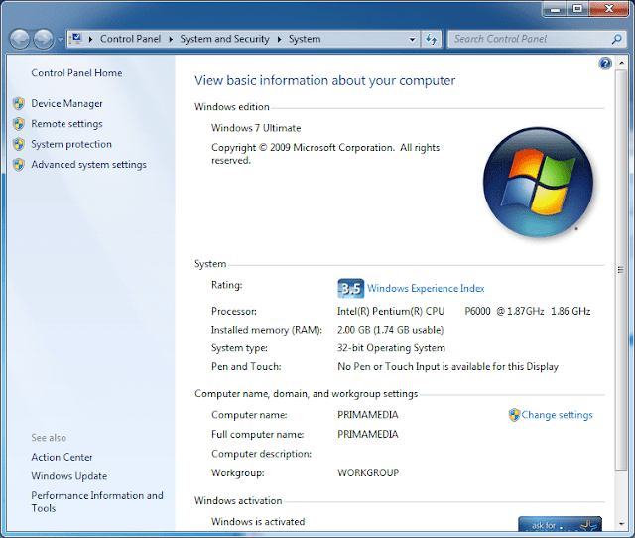635x538 pixels.
Task: Open Advanced system settings link
Action: coord(88,165)
